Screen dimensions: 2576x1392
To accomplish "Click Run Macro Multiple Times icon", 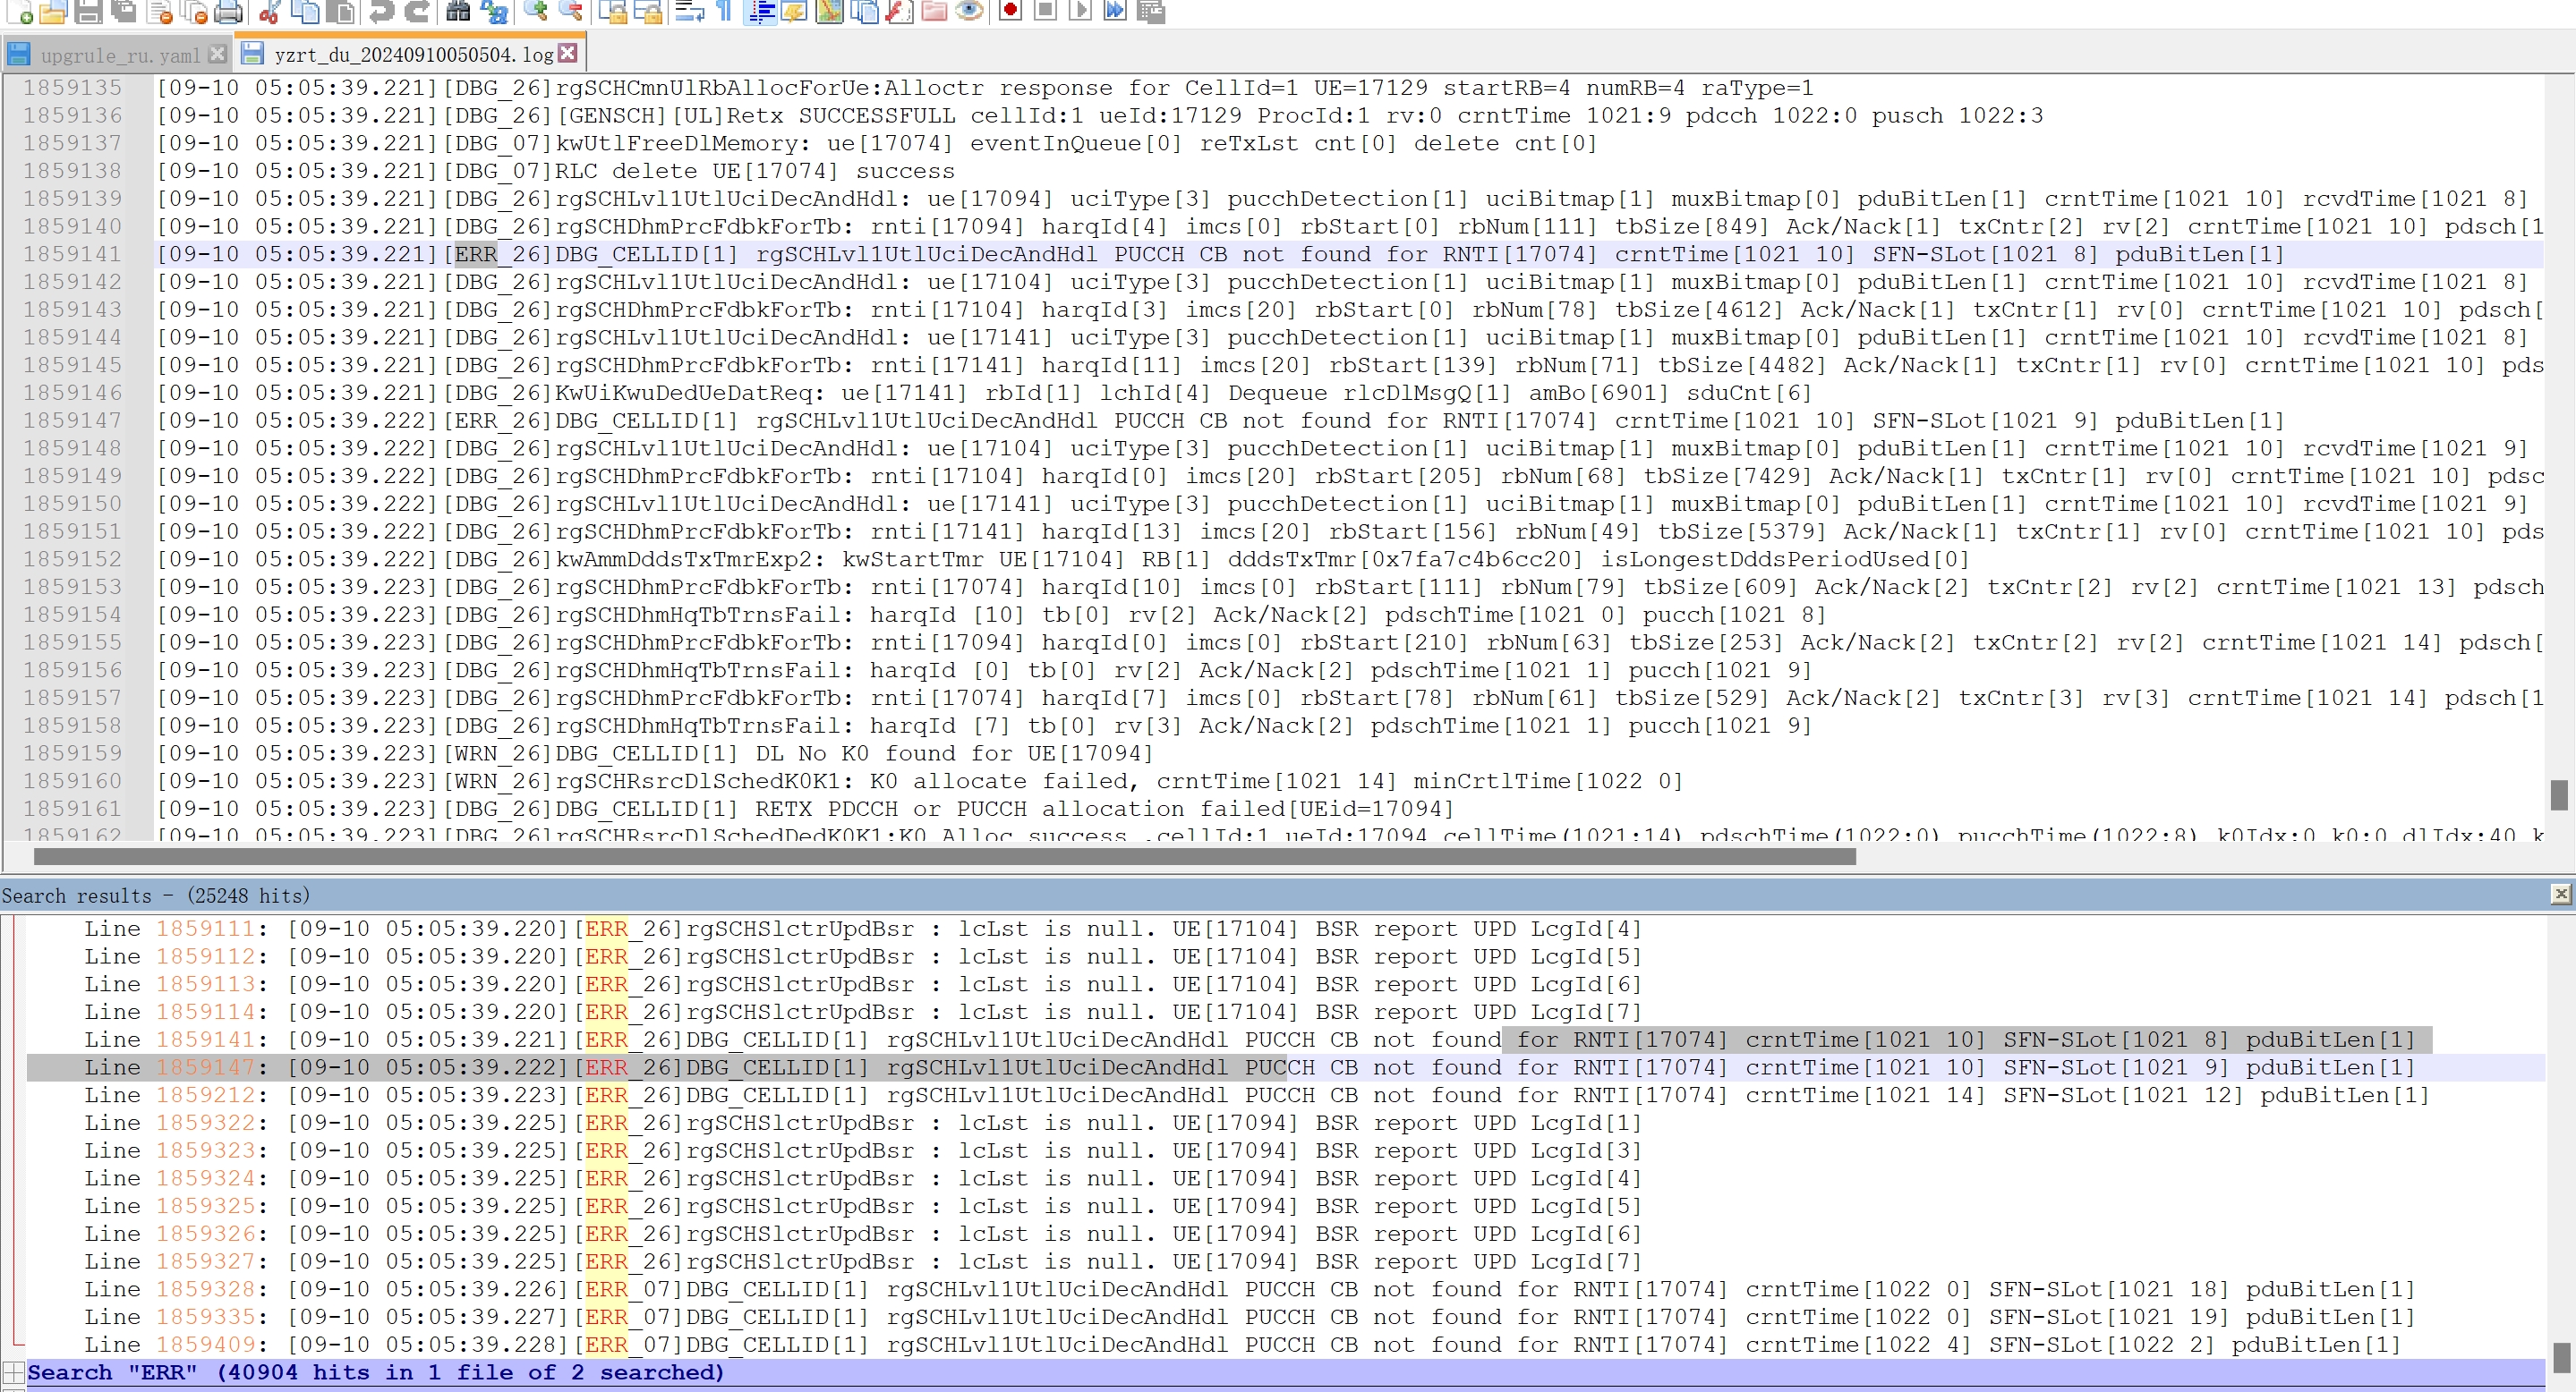I will coord(1115,12).
